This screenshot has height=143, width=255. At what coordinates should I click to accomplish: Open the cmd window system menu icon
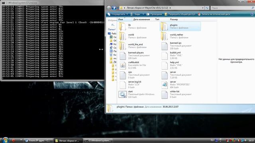pos(3,3)
